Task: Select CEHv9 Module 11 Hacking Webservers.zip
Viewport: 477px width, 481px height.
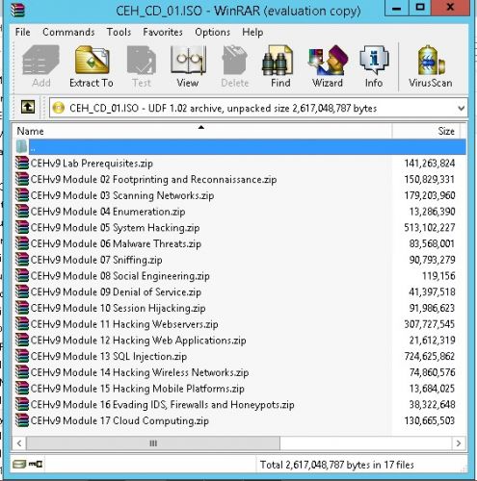Action: (x=124, y=324)
